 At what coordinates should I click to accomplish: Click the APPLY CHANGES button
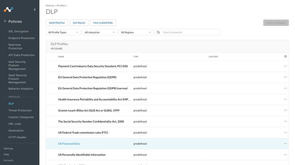276,23
